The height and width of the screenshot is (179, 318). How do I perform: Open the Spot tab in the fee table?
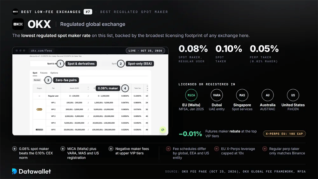[35, 73]
